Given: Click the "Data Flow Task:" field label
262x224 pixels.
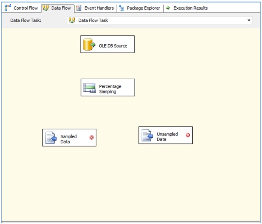Looking at the screenshot, I should (x=27, y=20).
